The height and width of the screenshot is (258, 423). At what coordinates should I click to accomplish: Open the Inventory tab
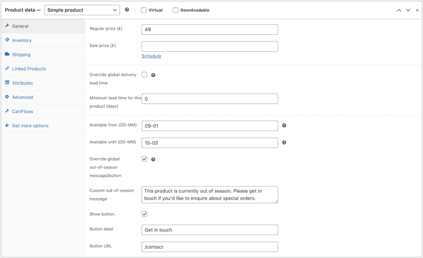pyautogui.click(x=22, y=40)
